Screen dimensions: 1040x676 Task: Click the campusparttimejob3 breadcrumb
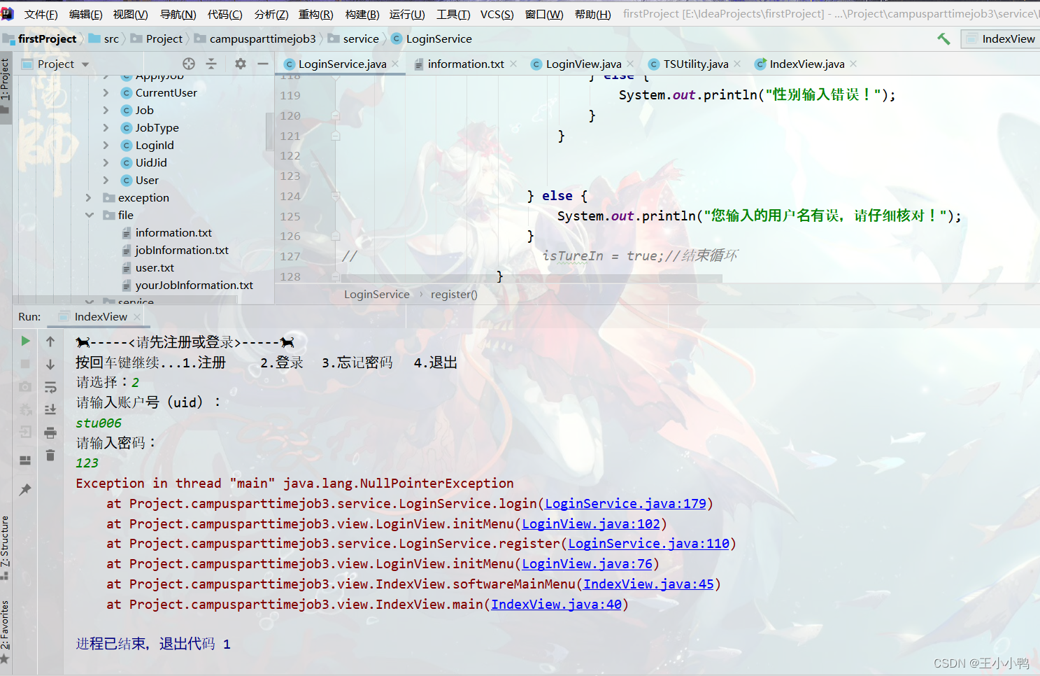[262, 39]
